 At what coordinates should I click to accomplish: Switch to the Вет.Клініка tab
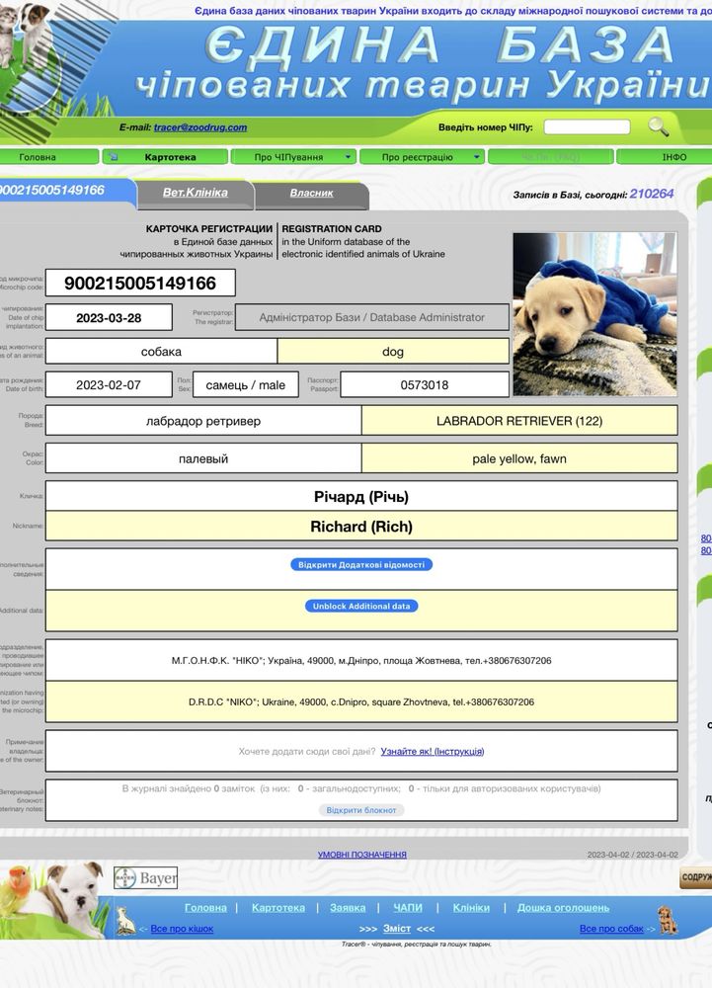tap(196, 193)
